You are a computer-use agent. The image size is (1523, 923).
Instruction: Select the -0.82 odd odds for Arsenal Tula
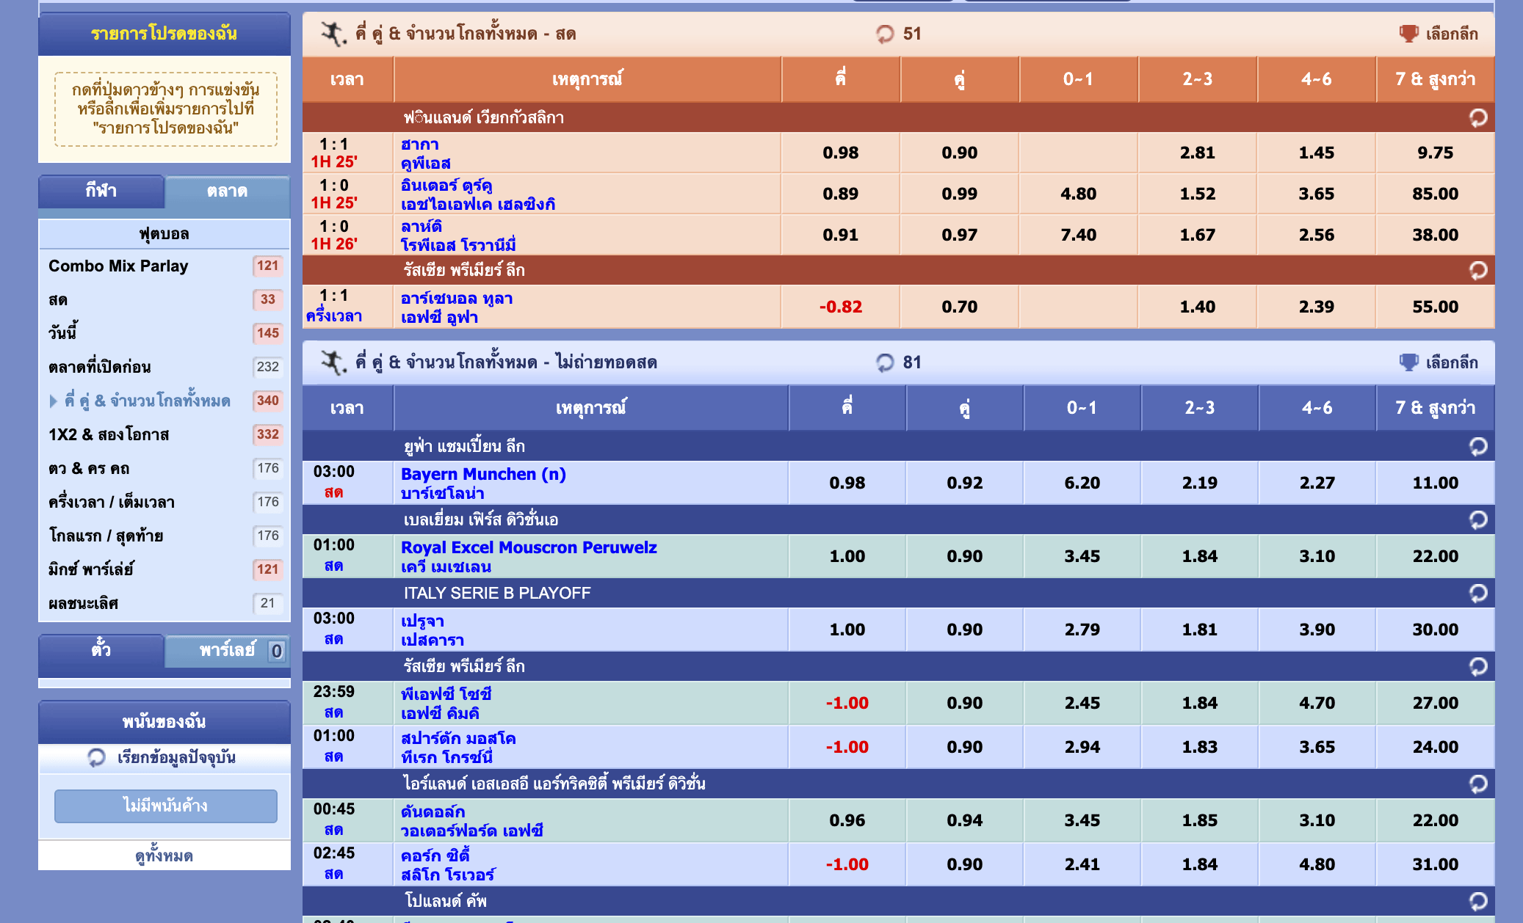[x=840, y=307]
